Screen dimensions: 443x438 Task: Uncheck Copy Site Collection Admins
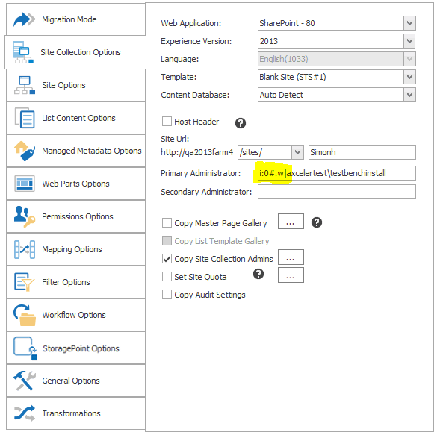click(x=167, y=258)
